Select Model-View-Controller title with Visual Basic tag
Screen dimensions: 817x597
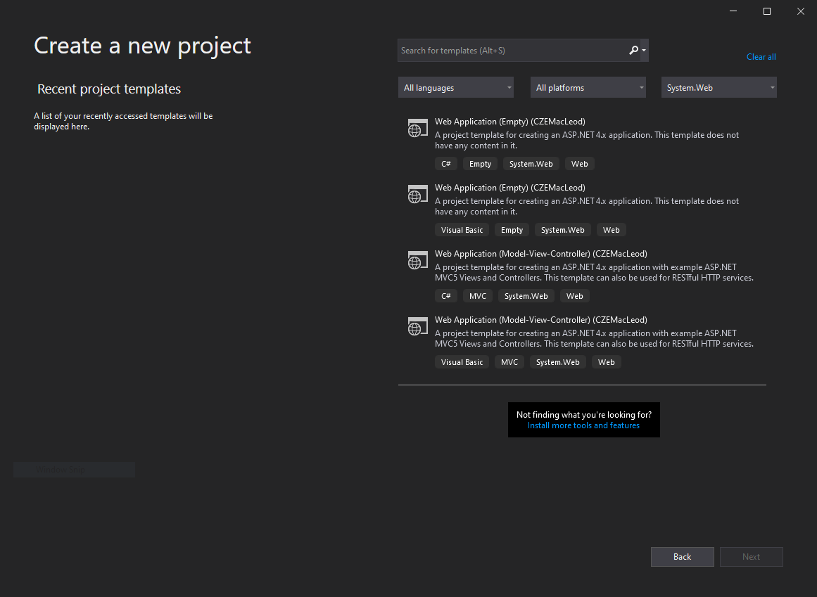(x=541, y=319)
